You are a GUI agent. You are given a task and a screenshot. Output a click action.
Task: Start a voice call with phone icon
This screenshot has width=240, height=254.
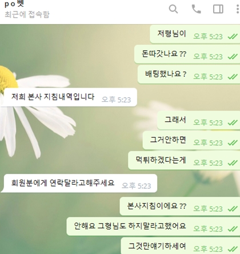pyautogui.click(x=197, y=9)
